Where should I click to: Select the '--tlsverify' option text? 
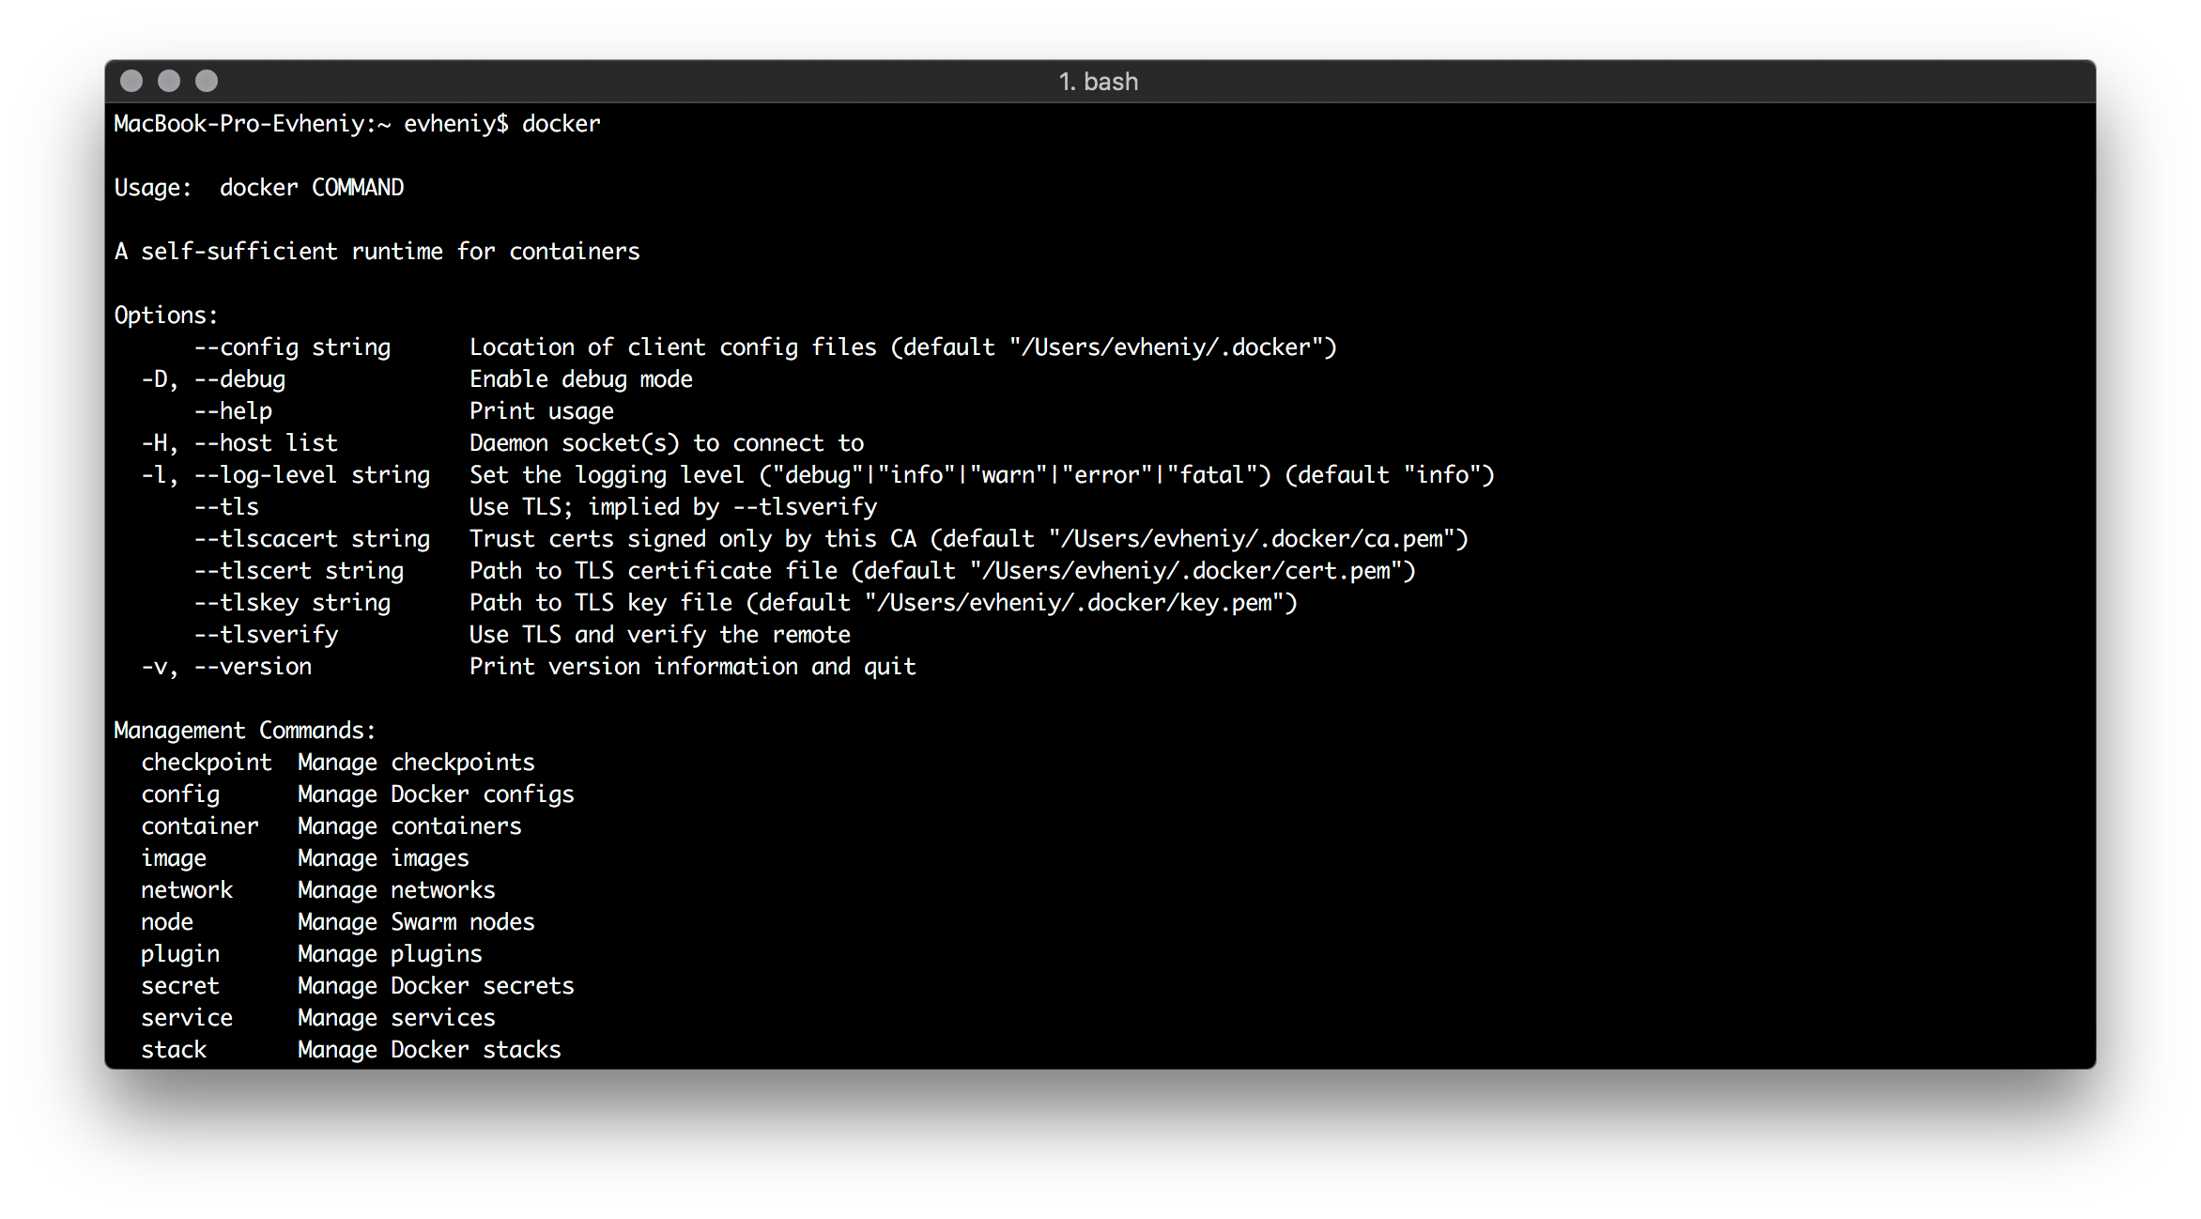pyautogui.click(x=266, y=634)
